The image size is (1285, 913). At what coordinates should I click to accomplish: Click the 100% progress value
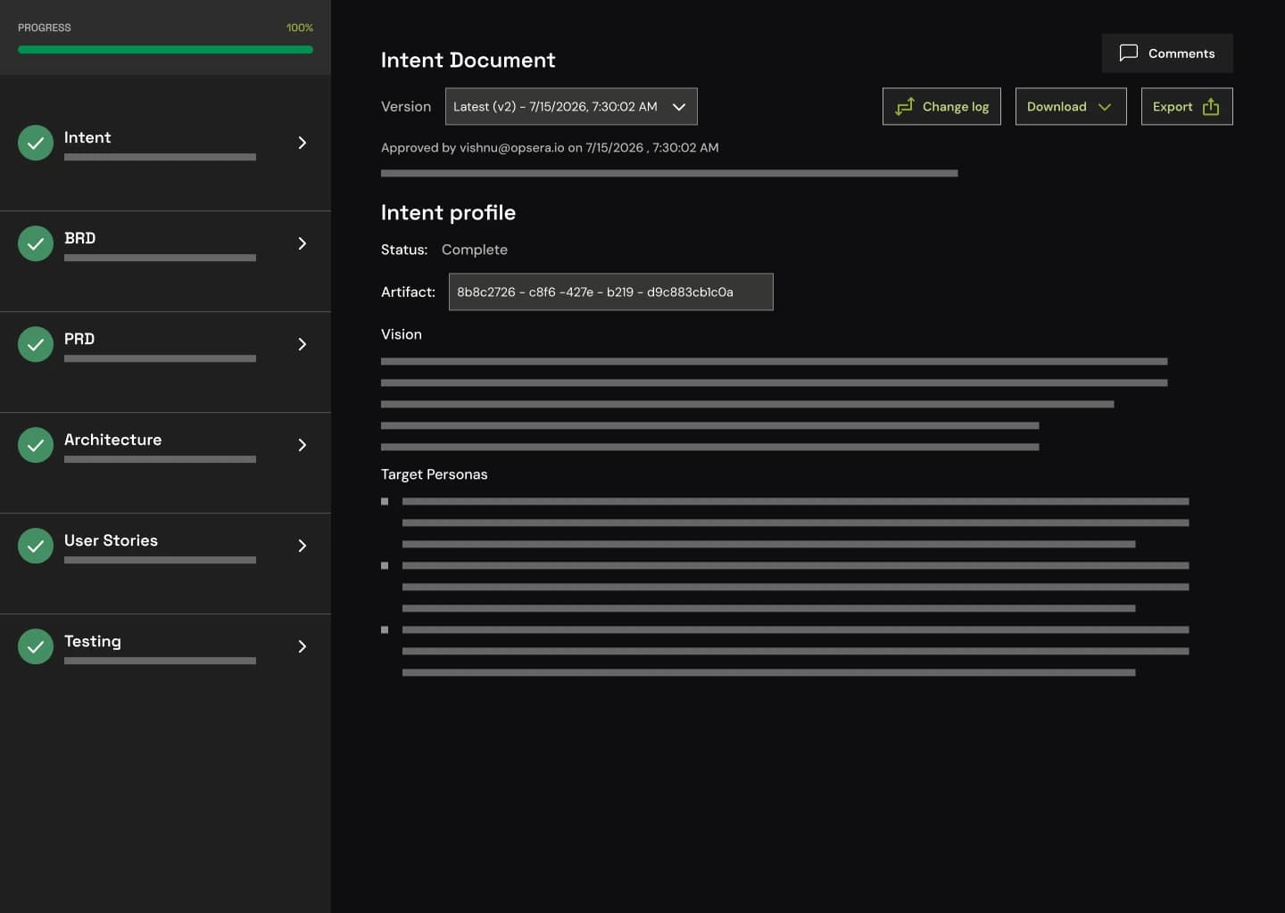click(x=300, y=28)
